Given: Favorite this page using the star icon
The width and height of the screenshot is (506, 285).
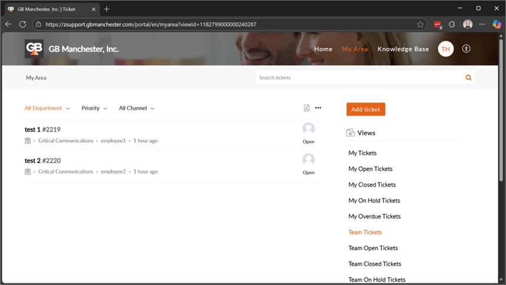Looking at the screenshot, I should 420,24.
